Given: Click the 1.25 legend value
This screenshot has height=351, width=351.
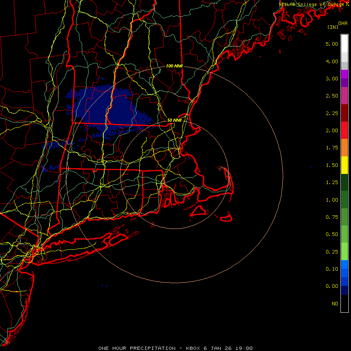Looking at the screenshot, I should tap(332, 183).
